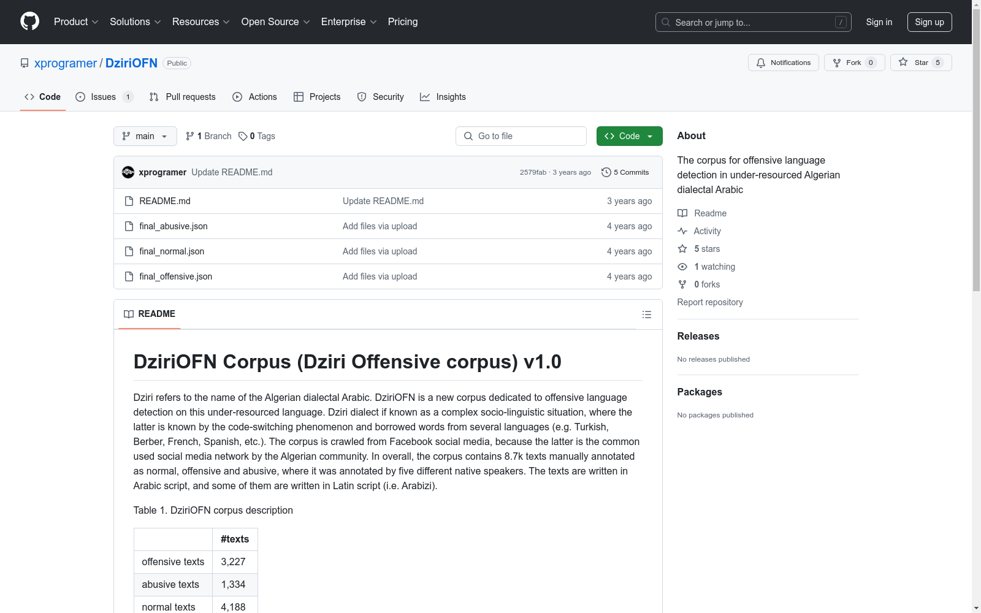Click the xprogramer avatar in commit row
This screenshot has height=613, width=981.
(128, 172)
